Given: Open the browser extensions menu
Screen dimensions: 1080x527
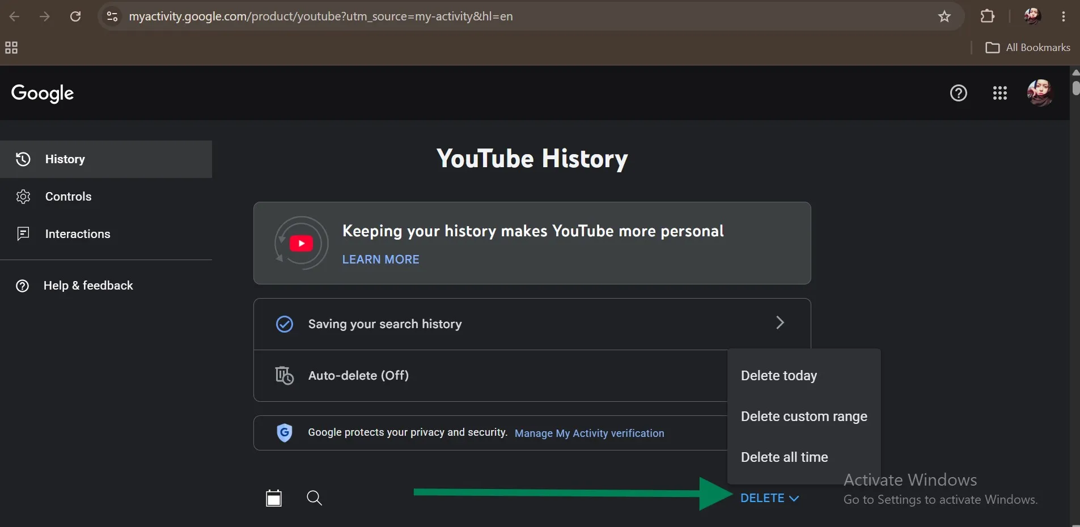Looking at the screenshot, I should (x=987, y=16).
